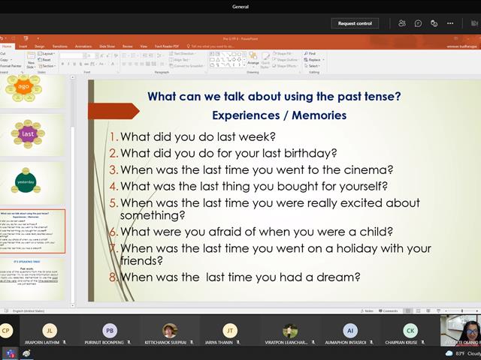Open the meeting chat icon

click(x=418, y=23)
